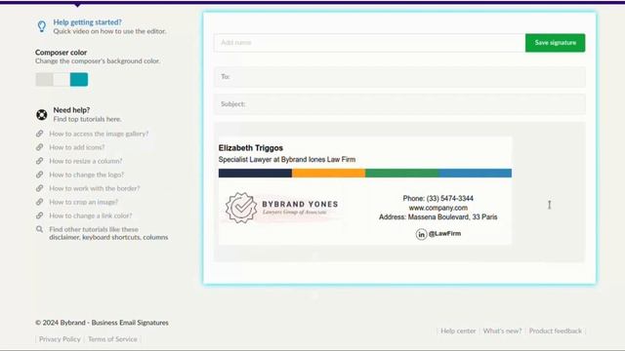Click the copyright 2024 Bybrand text
The width and height of the screenshot is (625, 351).
pyautogui.click(x=102, y=323)
